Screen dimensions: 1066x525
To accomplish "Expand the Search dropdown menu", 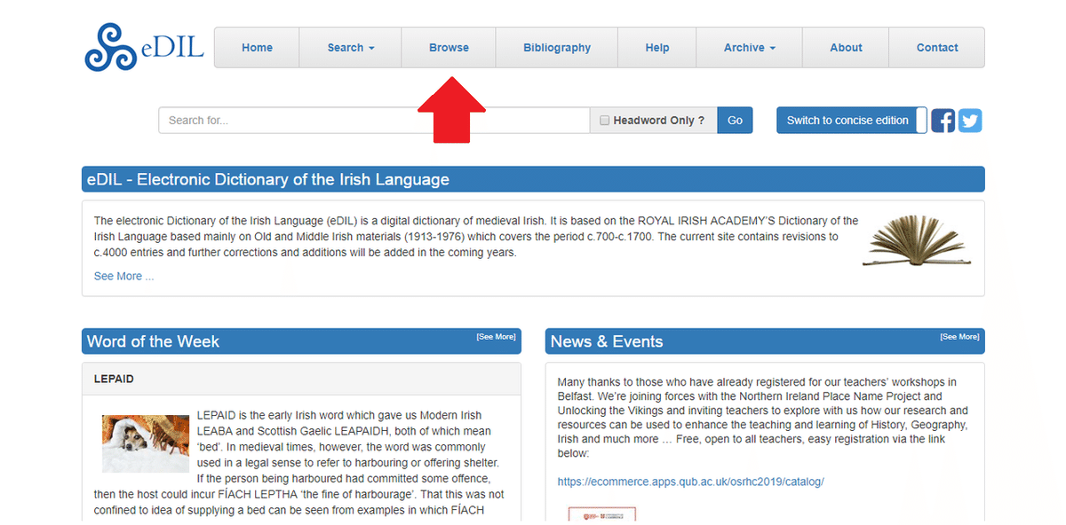I will pyautogui.click(x=351, y=48).
